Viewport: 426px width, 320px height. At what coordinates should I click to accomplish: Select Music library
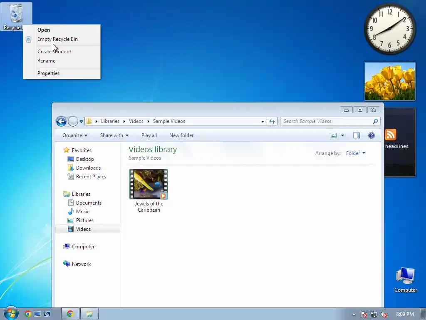click(x=83, y=211)
